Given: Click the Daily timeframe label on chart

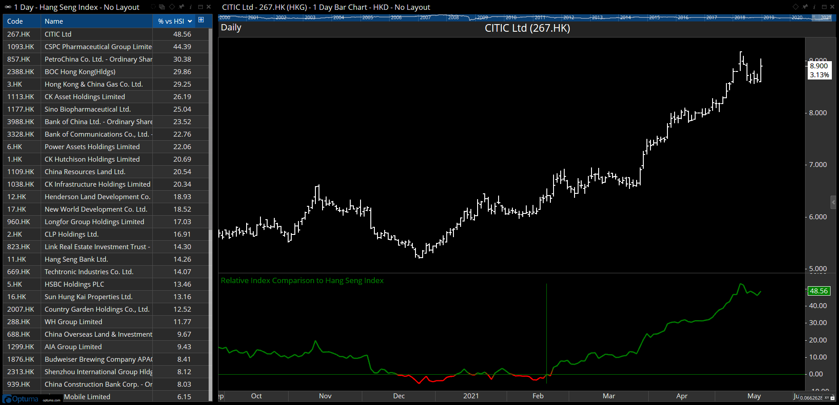Looking at the screenshot, I should [x=231, y=27].
